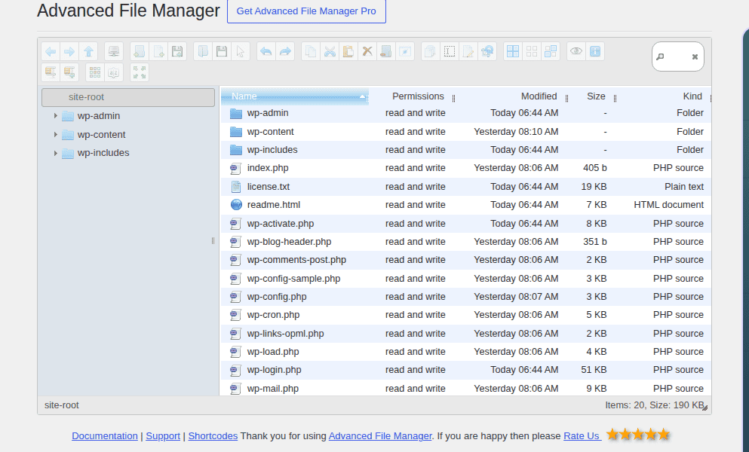Follow the Advanced File Manager footer link

click(x=380, y=435)
